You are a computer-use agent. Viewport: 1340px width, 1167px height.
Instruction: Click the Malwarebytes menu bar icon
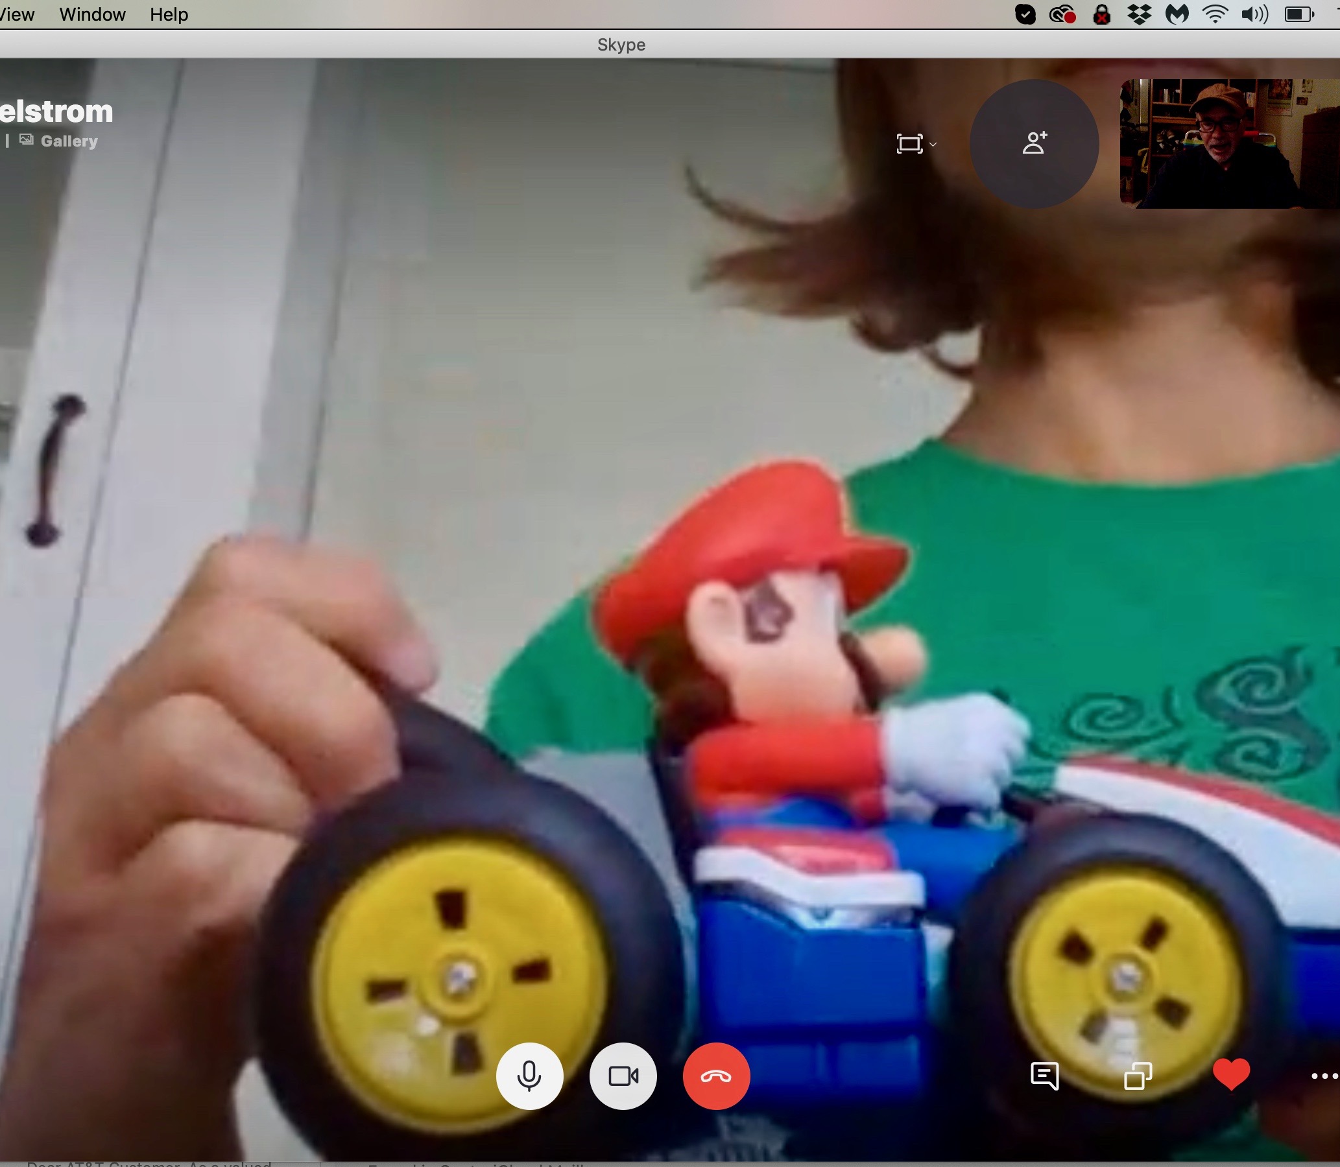point(1177,14)
